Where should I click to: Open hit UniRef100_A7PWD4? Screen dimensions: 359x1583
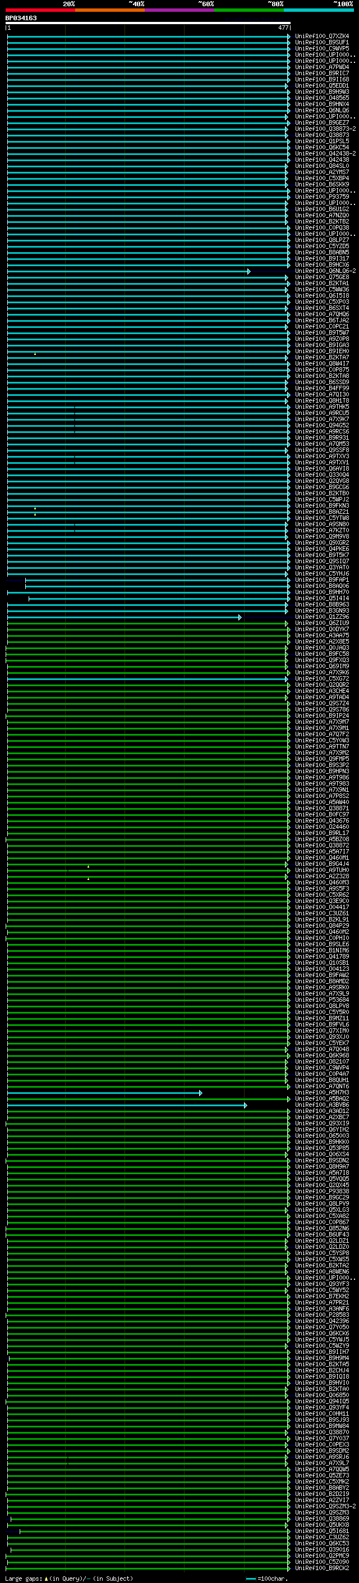click(322, 67)
